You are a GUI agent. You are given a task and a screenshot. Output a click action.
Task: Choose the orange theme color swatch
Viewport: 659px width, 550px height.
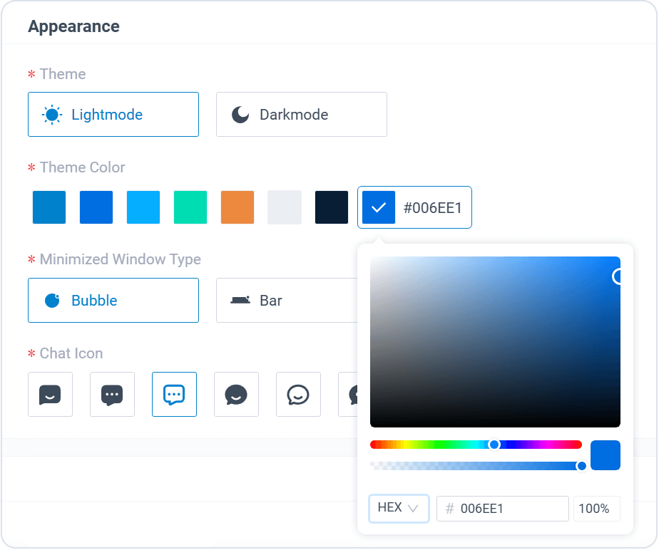(x=237, y=207)
